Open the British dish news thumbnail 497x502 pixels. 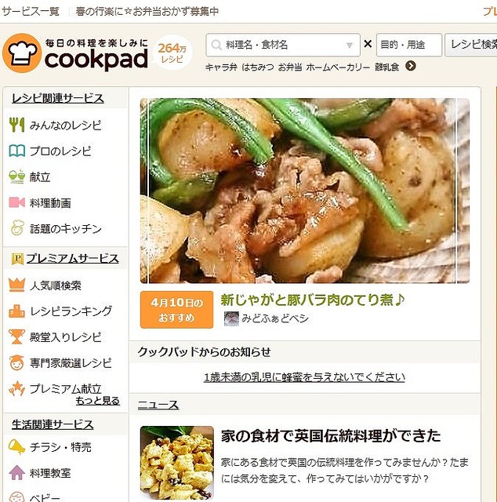(x=177, y=462)
